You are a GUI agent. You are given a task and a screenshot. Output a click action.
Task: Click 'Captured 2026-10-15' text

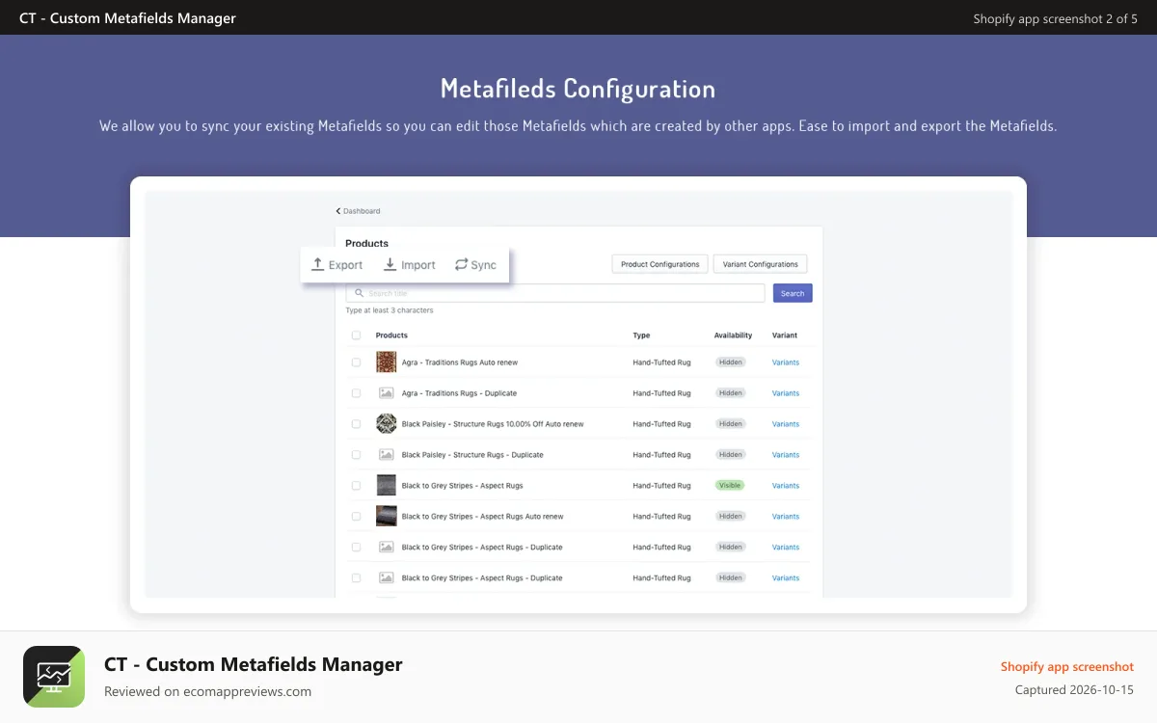[x=1074, y=690]
